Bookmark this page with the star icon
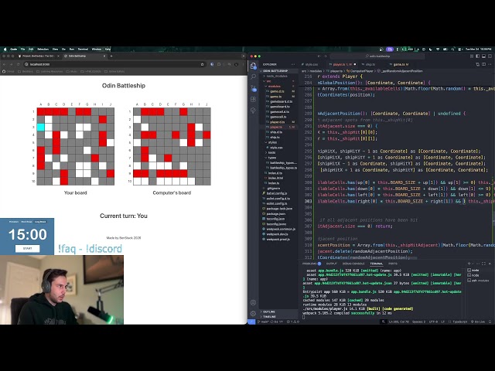495x371 pixels. [203, 64]
